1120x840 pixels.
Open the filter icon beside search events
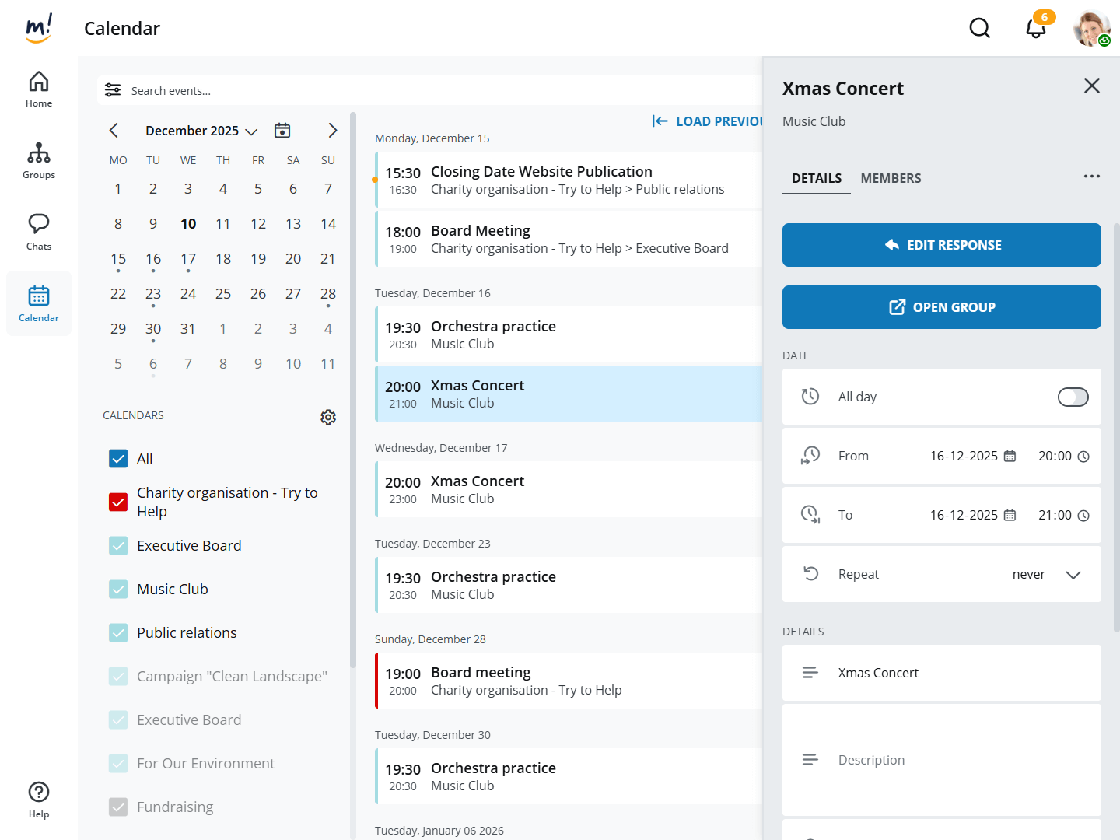point(114,90)
